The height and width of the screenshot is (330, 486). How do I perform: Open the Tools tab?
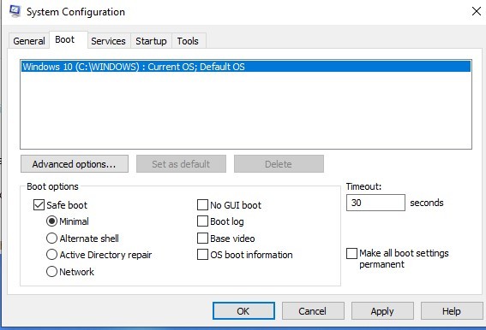click(x=188, y=41)
